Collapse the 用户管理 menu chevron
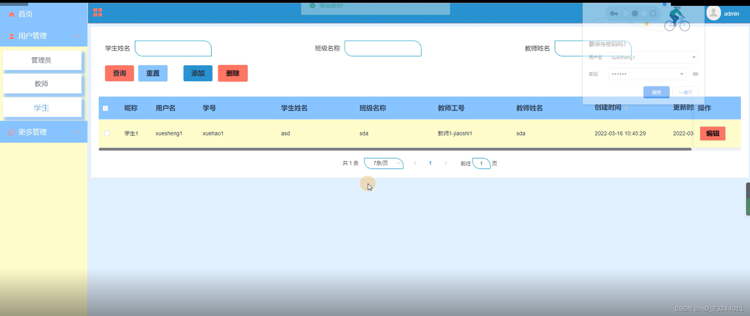Viewport: 750px width, 316px height. (x=76, y=36)
